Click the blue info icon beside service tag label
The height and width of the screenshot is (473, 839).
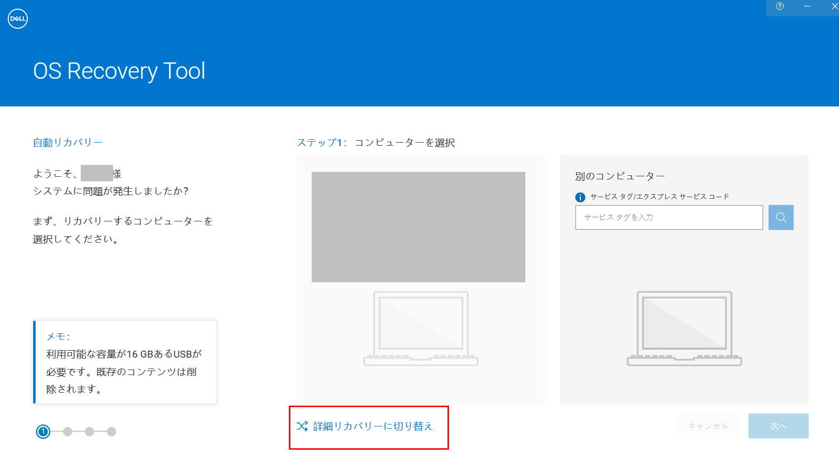coord(580,197)
